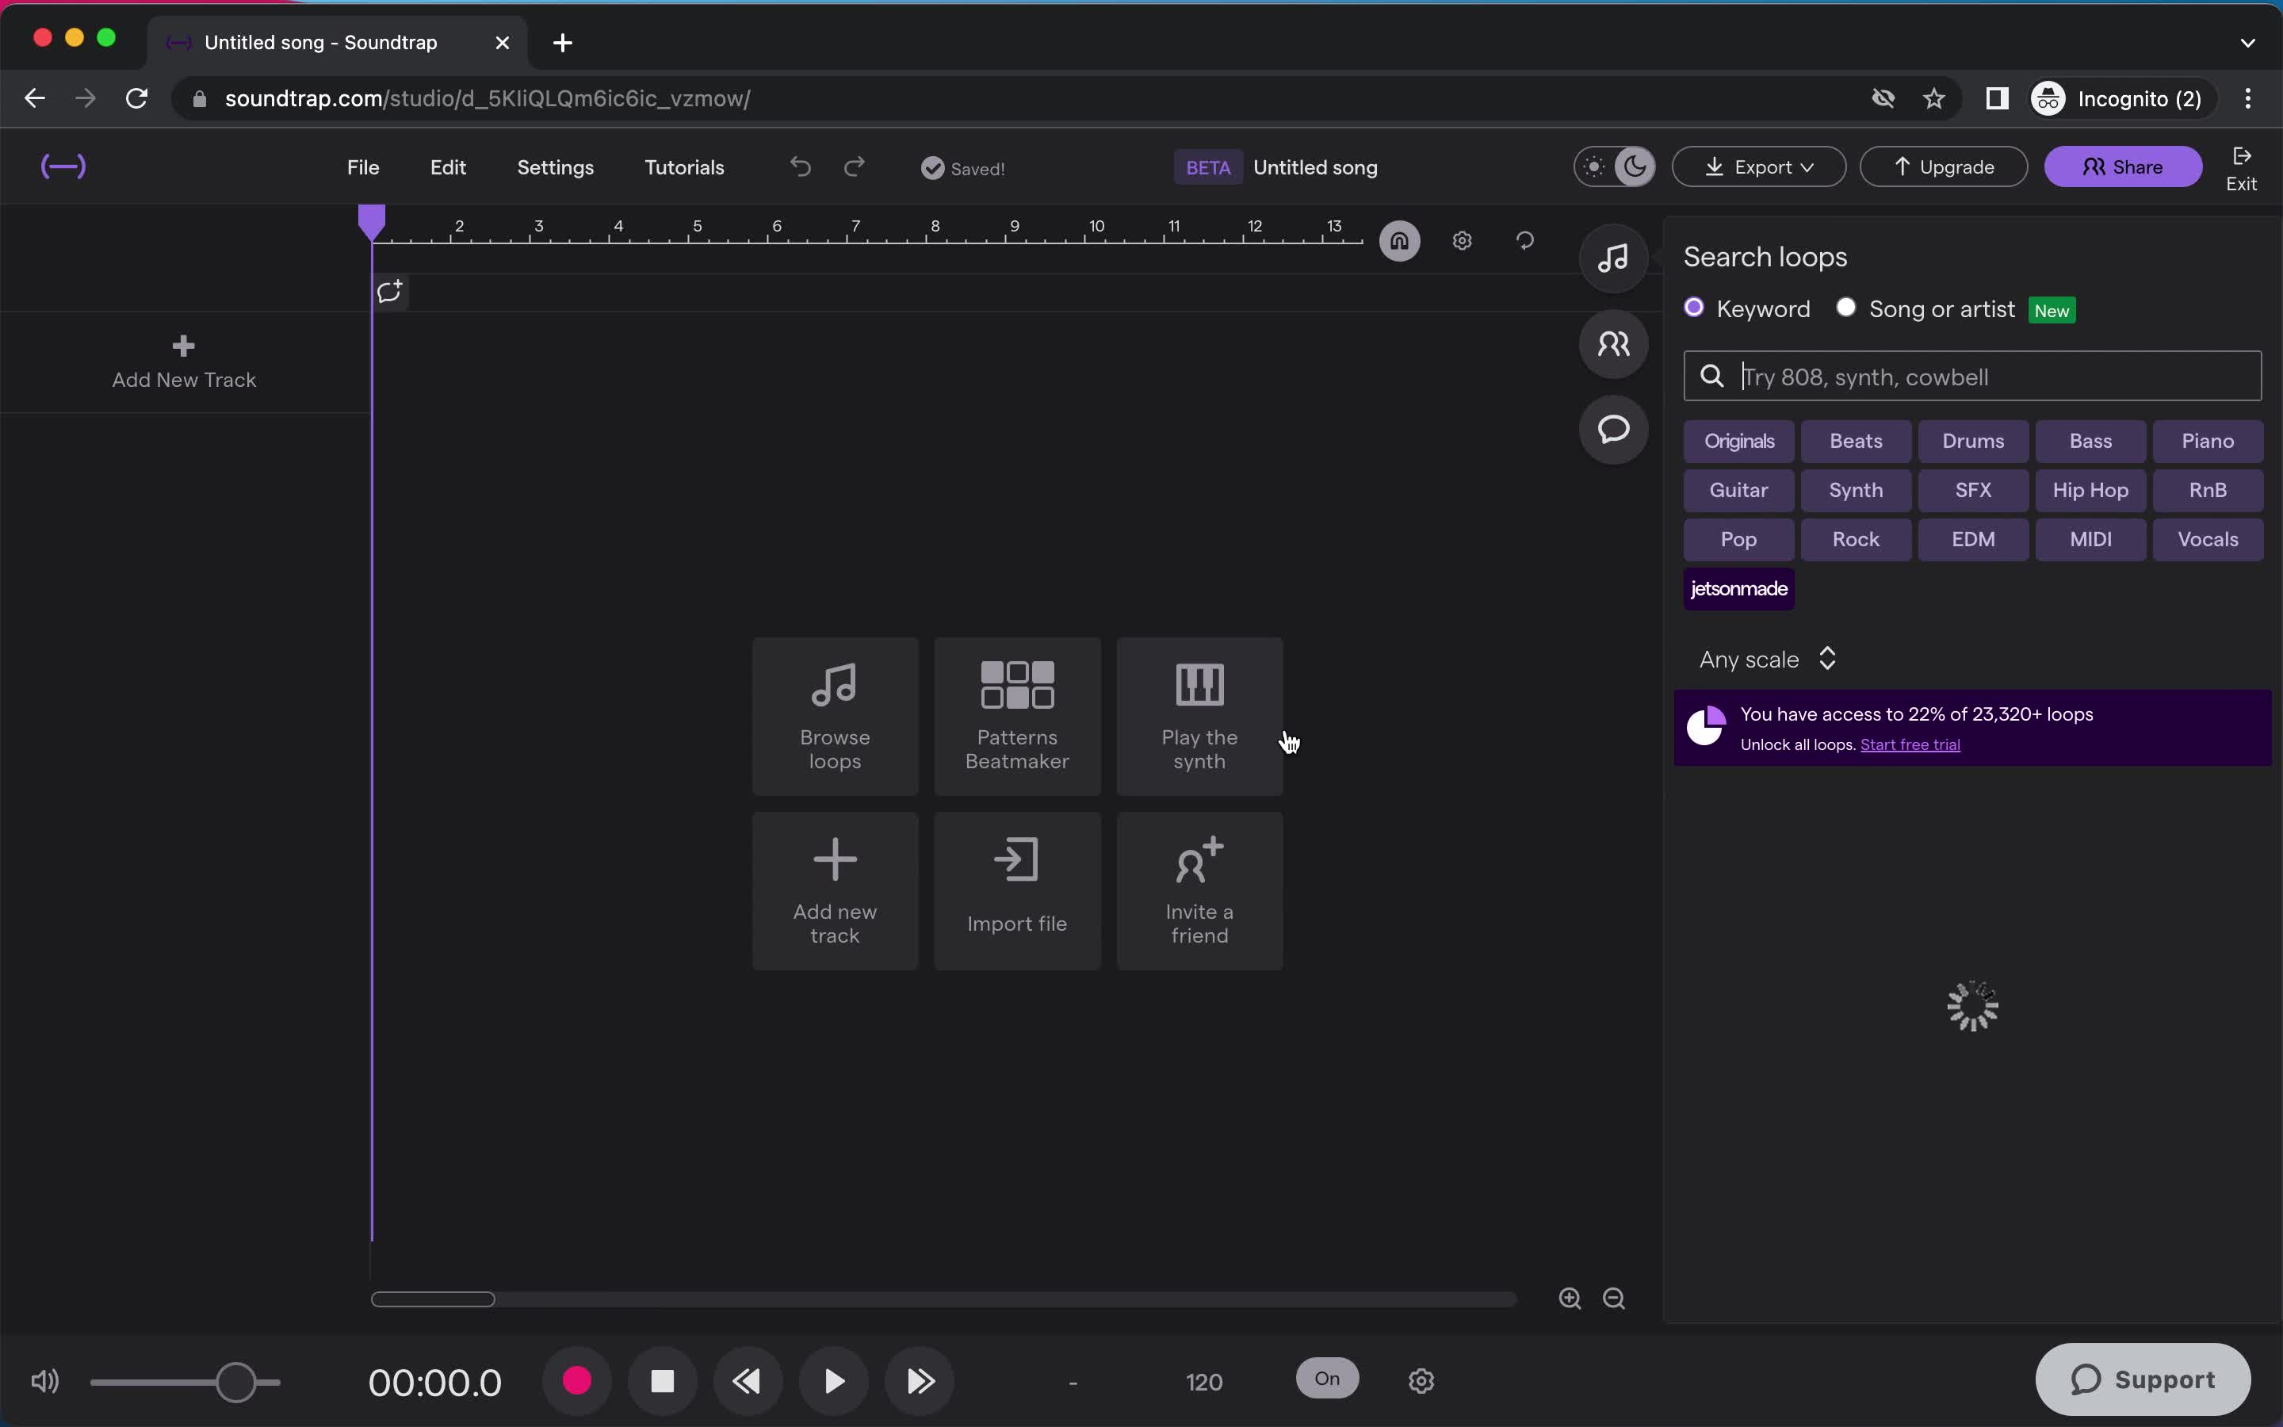This screenshot has width=2283, height=1427.
Task: Click the Hip Hop filter tag
Action: pos(2089,488)
